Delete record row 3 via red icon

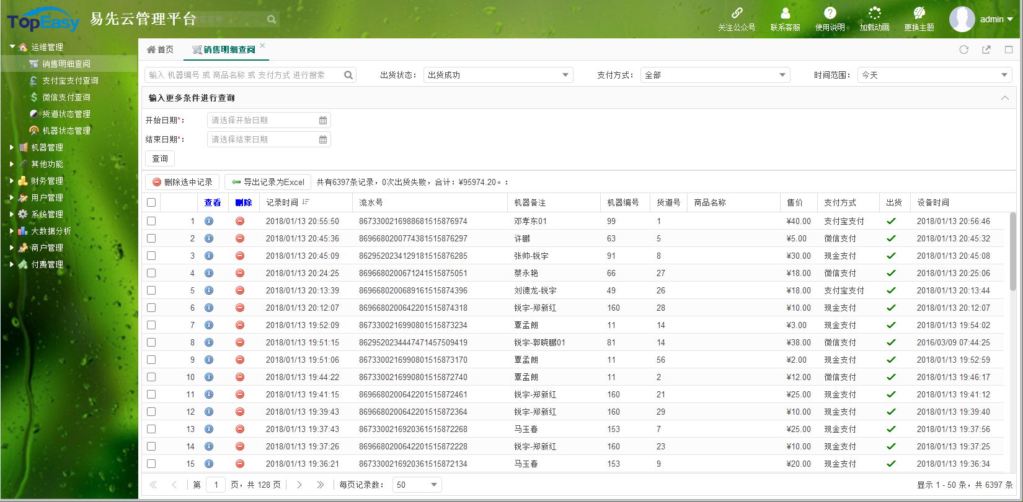[x=240, y=256]
